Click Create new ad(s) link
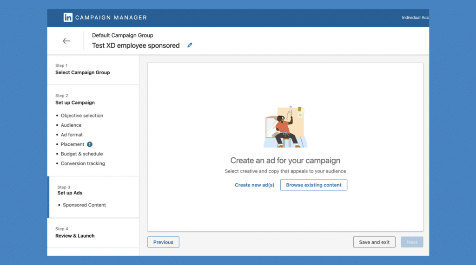The height and width of the screenshot is (265, 476). coord(254,185)
